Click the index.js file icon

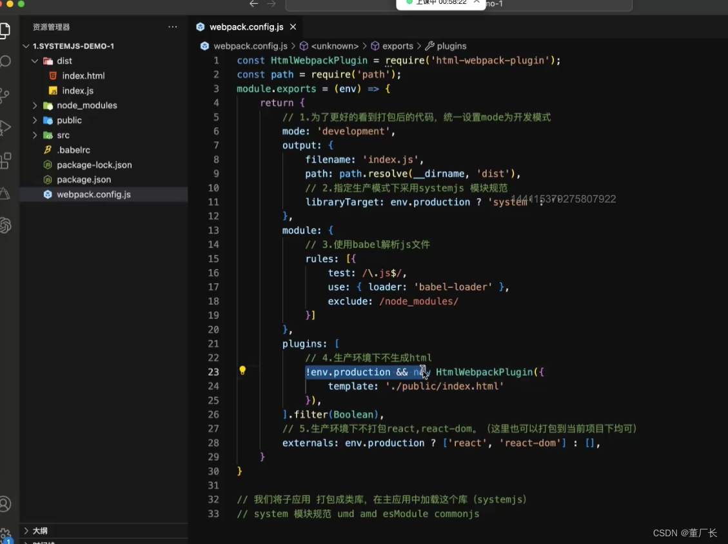point(53,90)
